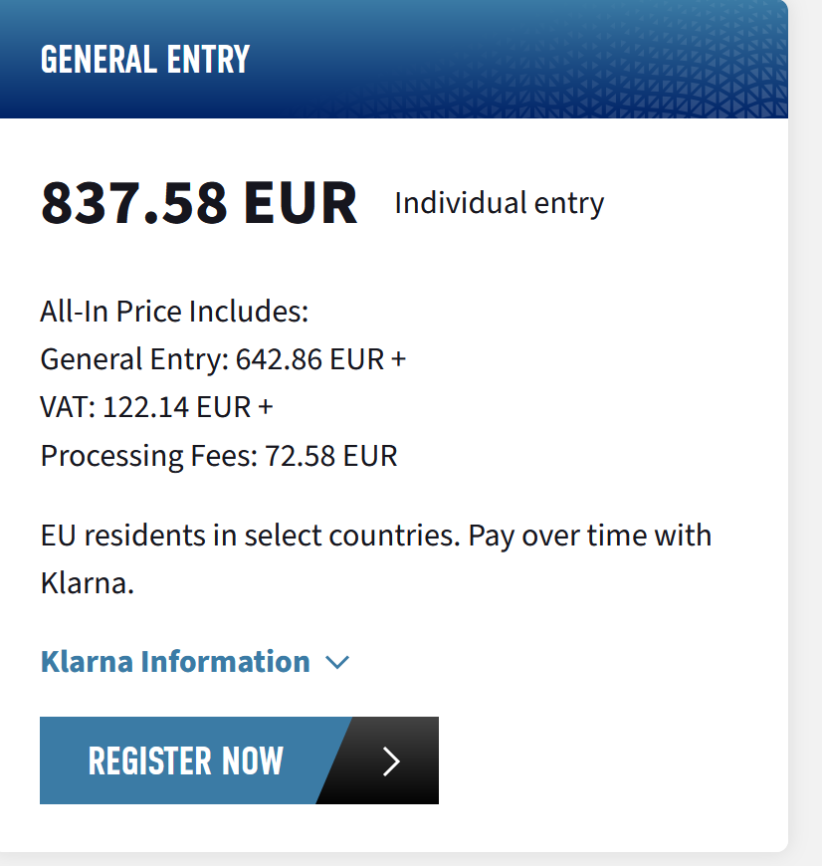Click the Register Now button
Image resolution: width=822 pixels, height=866 pixels.
click(x=186, y=761)
